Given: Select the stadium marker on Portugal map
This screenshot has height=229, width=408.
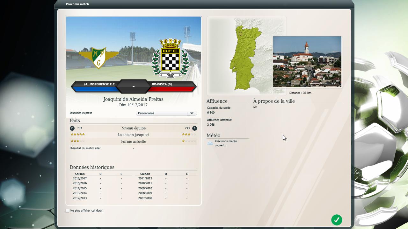Looking at the screenshot, I should 240,34.
